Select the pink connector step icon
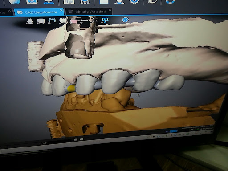Image resolution: width=228 pixels, height=171 pixels. (x=73, y=21)
